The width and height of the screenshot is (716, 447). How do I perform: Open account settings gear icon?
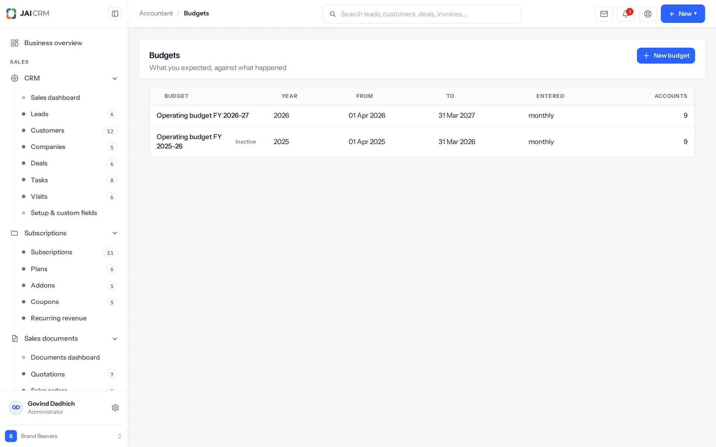115,408
